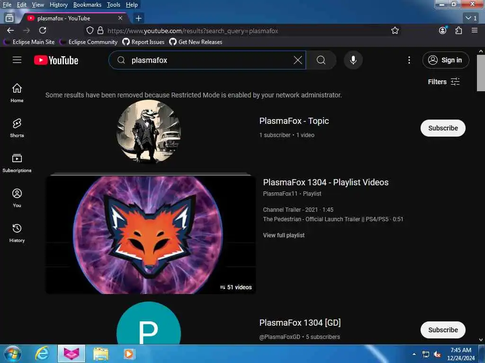
Task: Open the YouTube guide hamburger menu
Action: [x=17, y=60]
